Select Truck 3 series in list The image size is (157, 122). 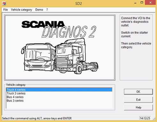pyautogui.click(x=59, y=93)
